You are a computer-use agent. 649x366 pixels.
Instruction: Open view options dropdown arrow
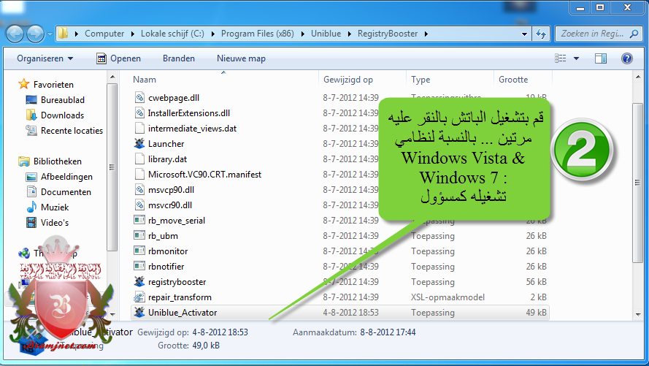point(576,58)
